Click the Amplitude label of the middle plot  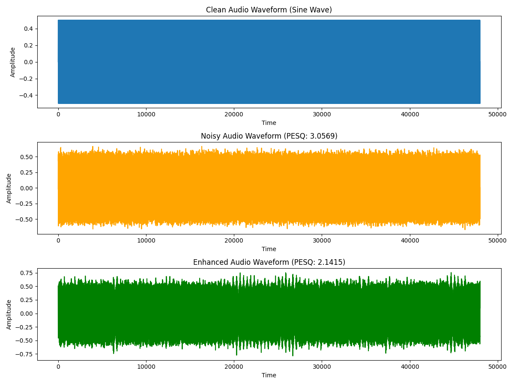coord(9,188)
